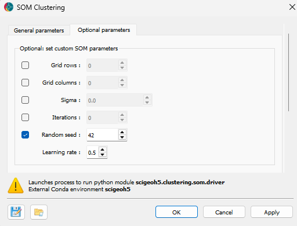The width and height of the screenshot is (297, 226).
Task: Decrease Learning rate with down arrow
Action: pos(103,155)
